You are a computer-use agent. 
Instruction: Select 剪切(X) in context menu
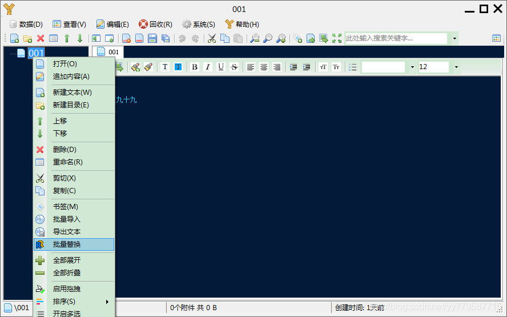click(x=74, y=178)
